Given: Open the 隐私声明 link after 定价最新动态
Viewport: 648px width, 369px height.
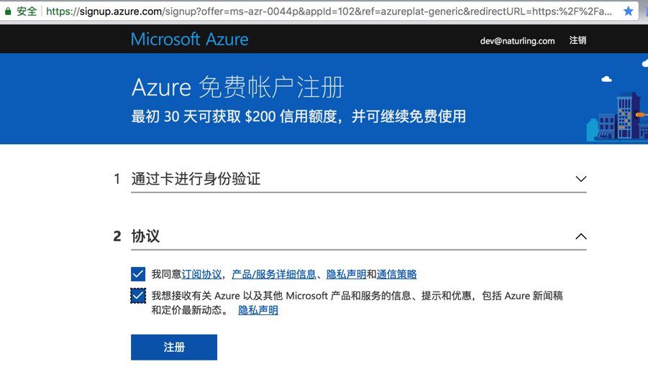Looking at the screenshot, I should [x=258, y=310].
